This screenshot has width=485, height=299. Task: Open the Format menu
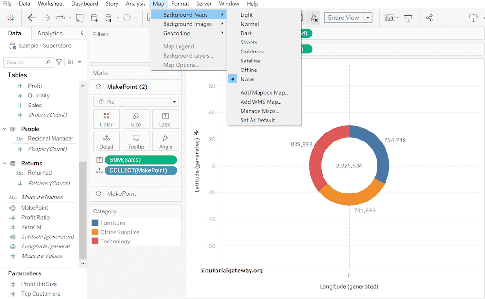[x=180, y=4]
